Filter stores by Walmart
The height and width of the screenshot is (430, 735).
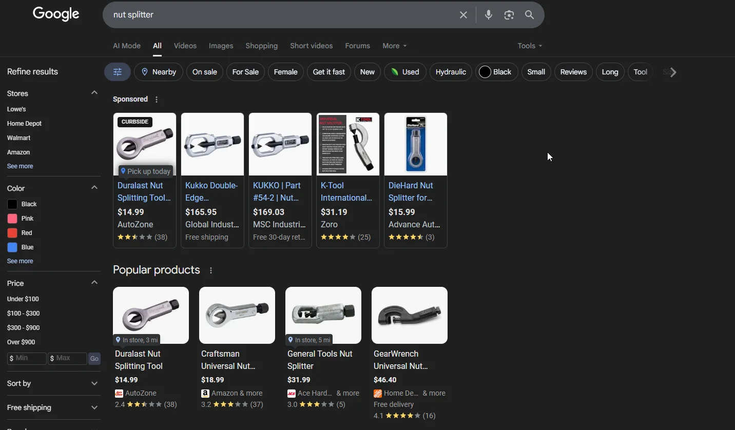point(19,138)
